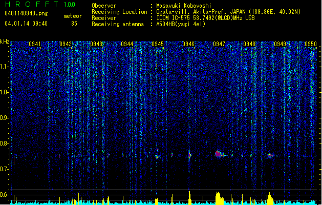Click the yellow power peak under 0949
This screenshot has height=205, width=322.
[270, 199]
